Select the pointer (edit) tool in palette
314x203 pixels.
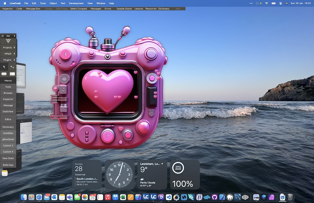point(4,67)
